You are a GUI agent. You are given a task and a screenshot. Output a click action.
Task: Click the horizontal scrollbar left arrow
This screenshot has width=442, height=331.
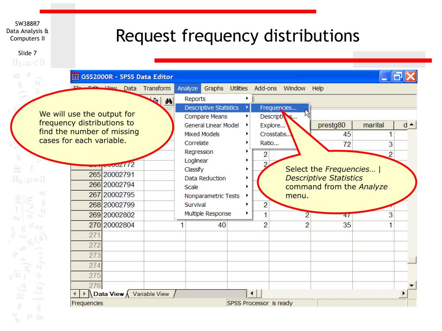click(252, 294)
